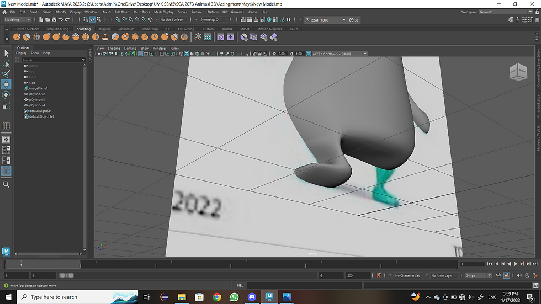Open the IZZAT HIDIR account dropdown
This screenshot has height=304, width=541.
pos(325,20)
